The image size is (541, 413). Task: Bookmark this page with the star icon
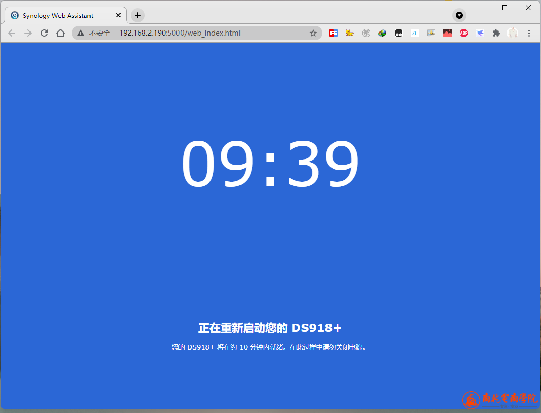(313, 33)
